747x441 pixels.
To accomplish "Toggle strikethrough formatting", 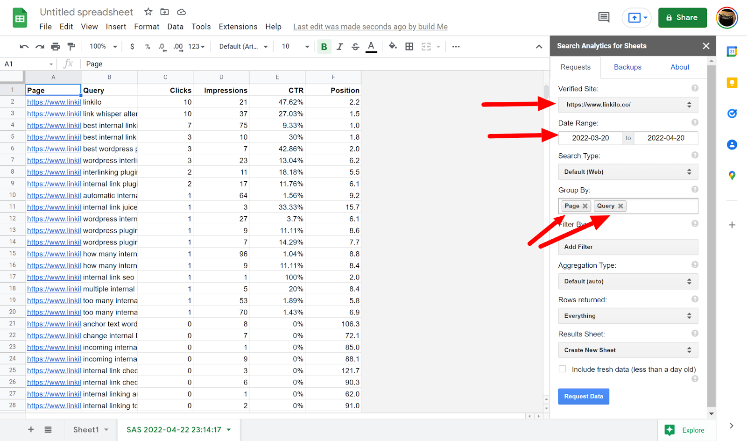I will coord(355,47).
